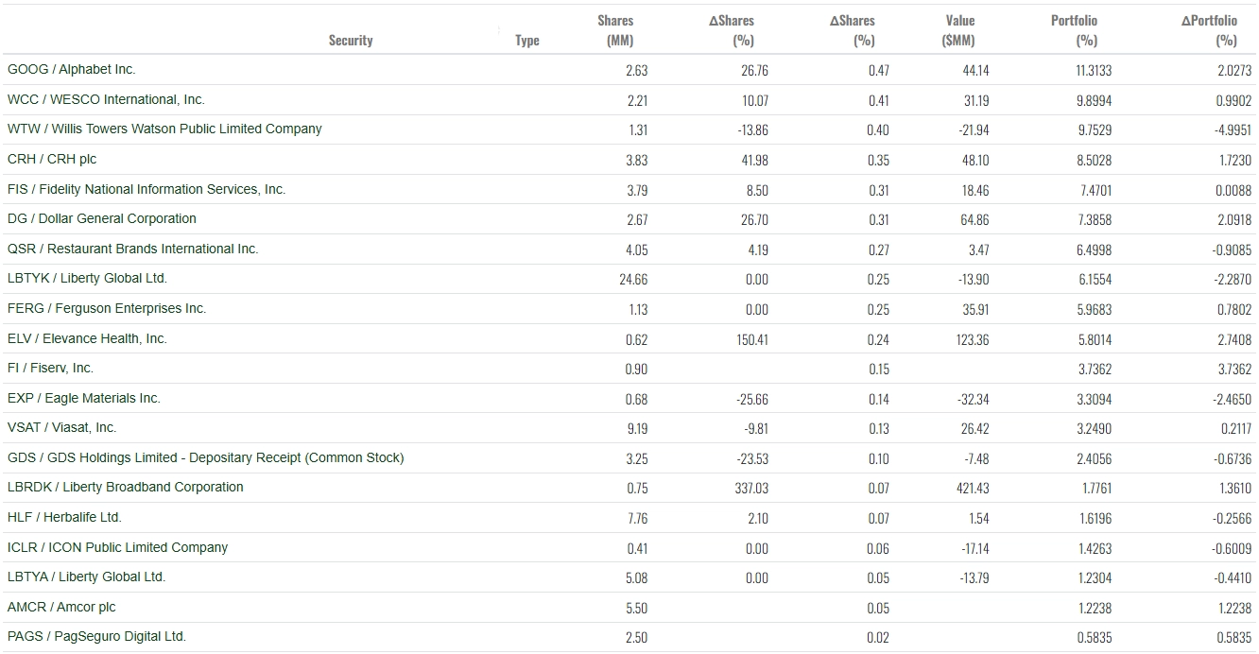1259x654 pixels.
Task: Select Dollar General's 64.86 value cell
Action: click(974, 220)
